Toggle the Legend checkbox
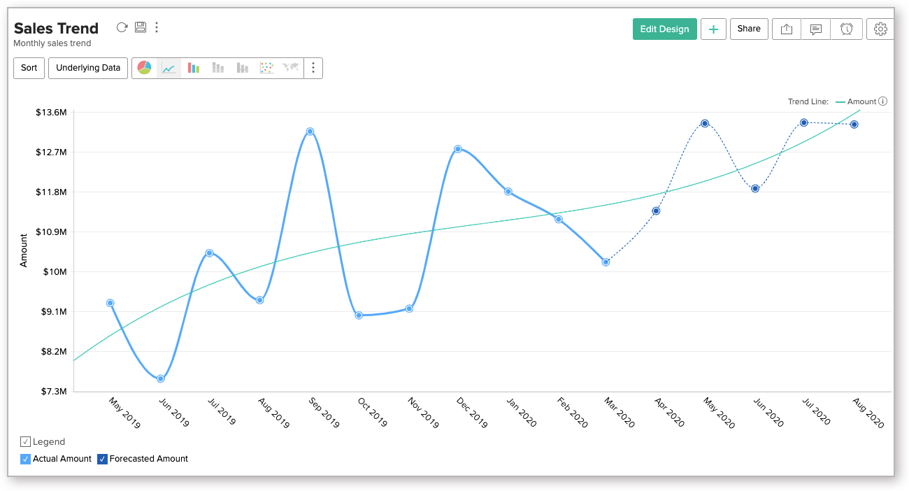Screen dimensions: 909x491 click(26, 441)
